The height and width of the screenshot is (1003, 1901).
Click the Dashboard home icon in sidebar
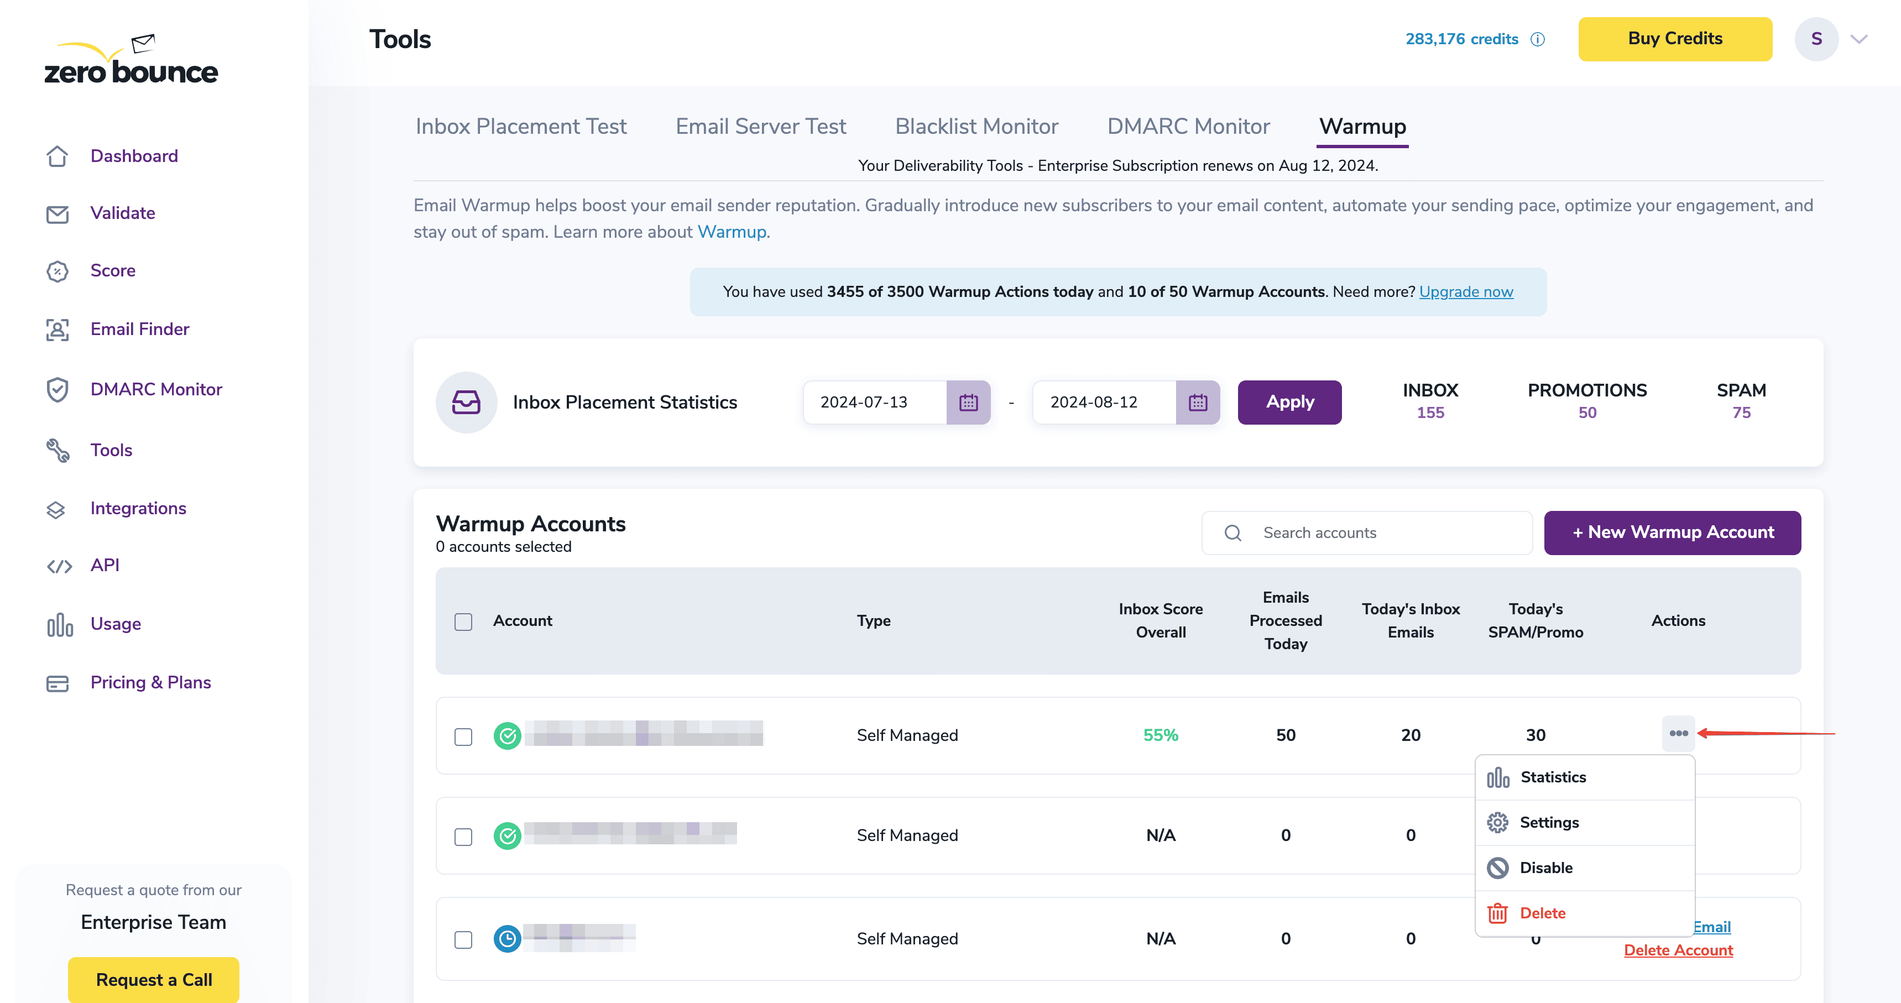tap(57, 156)
